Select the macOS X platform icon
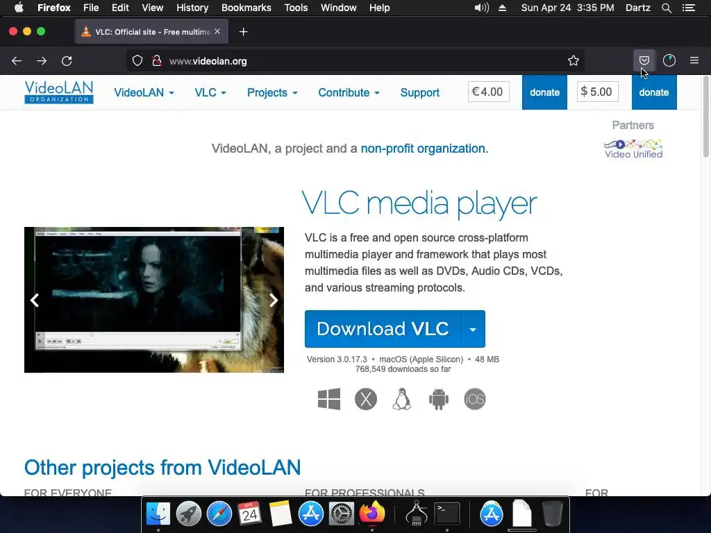 pos(365,399)
